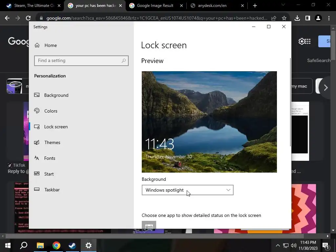336x252 pixels.
Task: Click Google Sign in button
Action: click(x=325, y=41)
